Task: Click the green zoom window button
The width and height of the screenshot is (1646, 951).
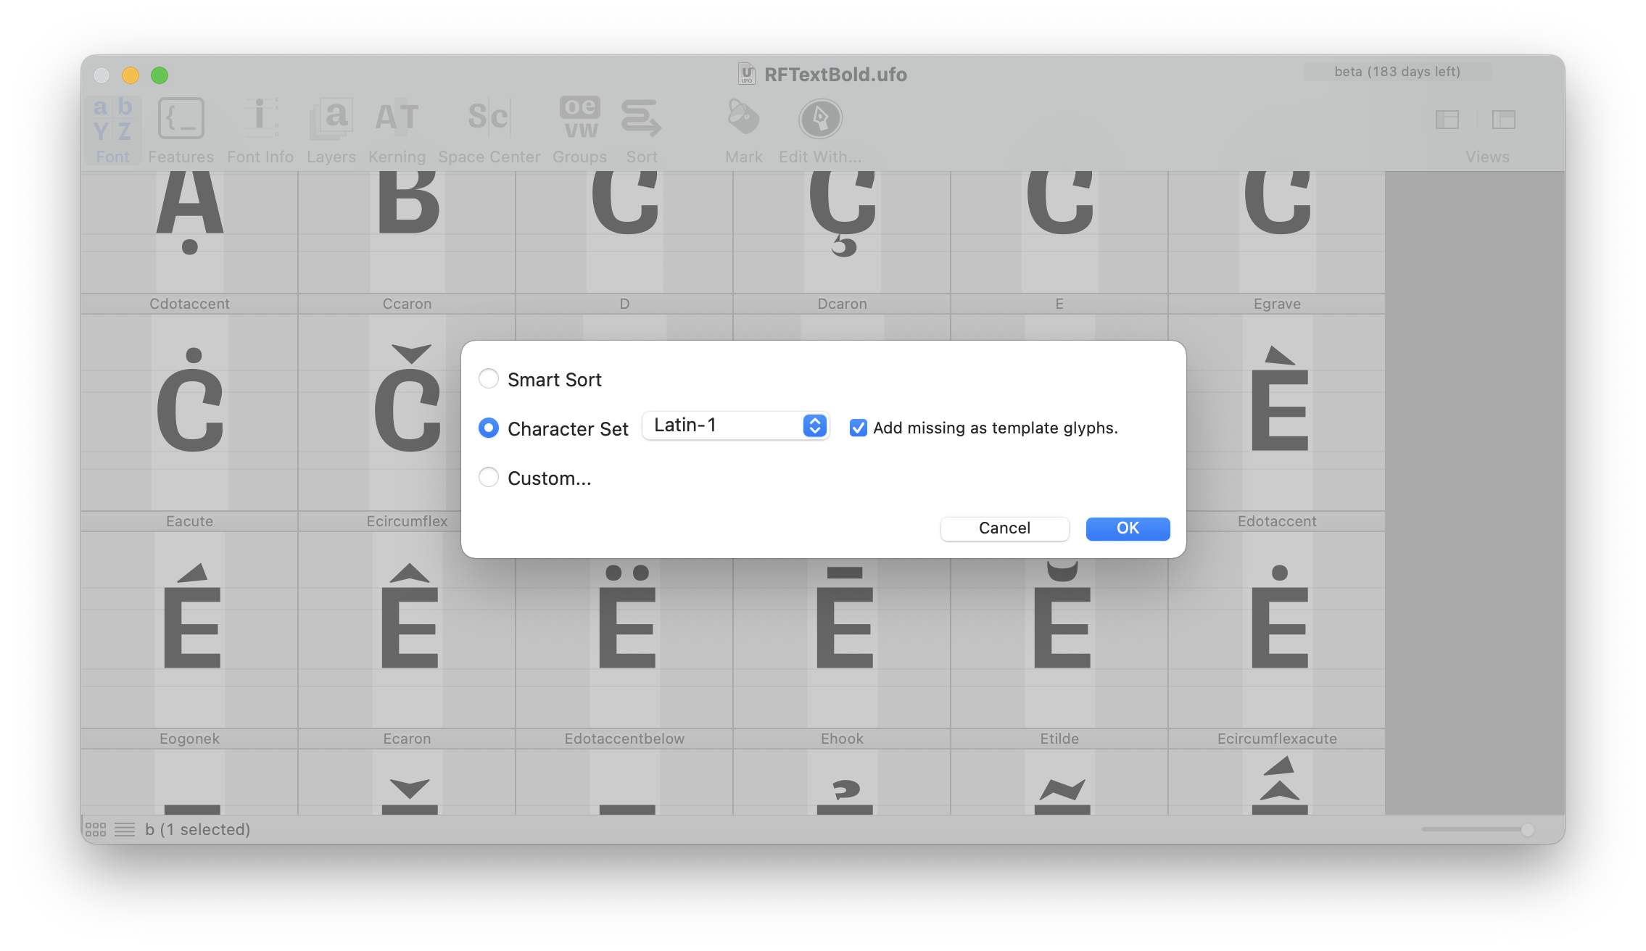Action: [160, 75]
